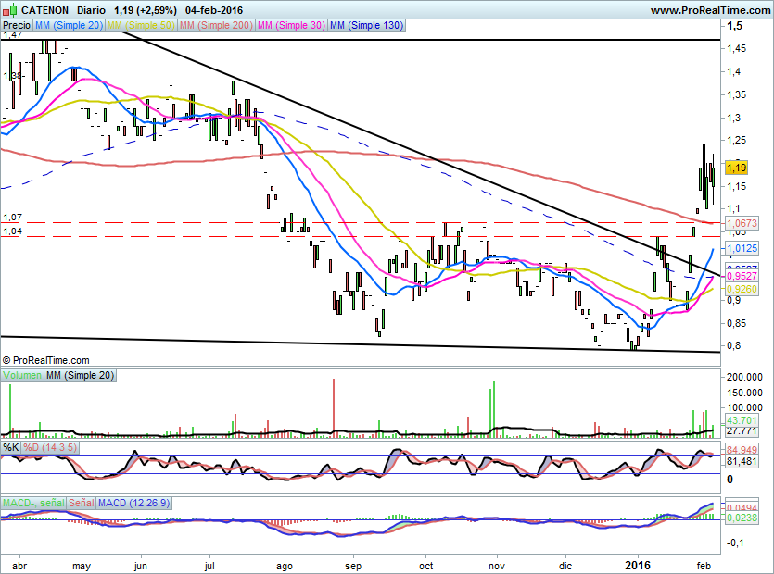This screenshot has height=574, width=774.
Task: Click MM (Simple 20) in the volume panel
Action: point(79,375)
